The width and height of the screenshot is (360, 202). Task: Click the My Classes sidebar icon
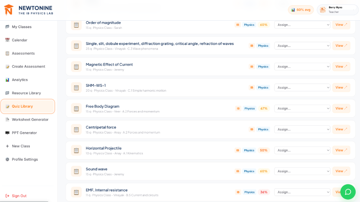[x=7, y=27]
